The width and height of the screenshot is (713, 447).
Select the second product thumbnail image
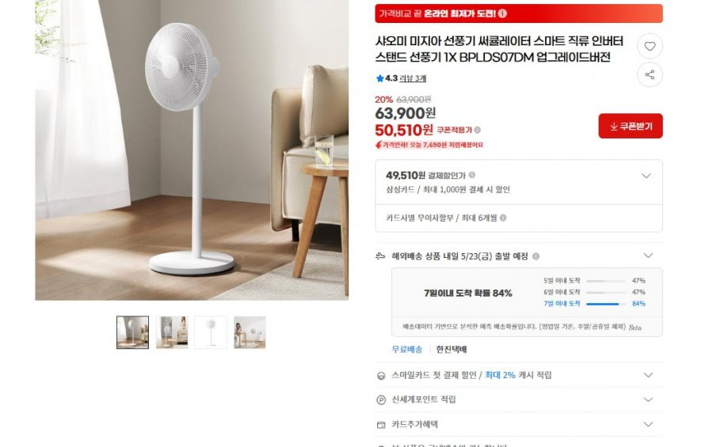172,332
